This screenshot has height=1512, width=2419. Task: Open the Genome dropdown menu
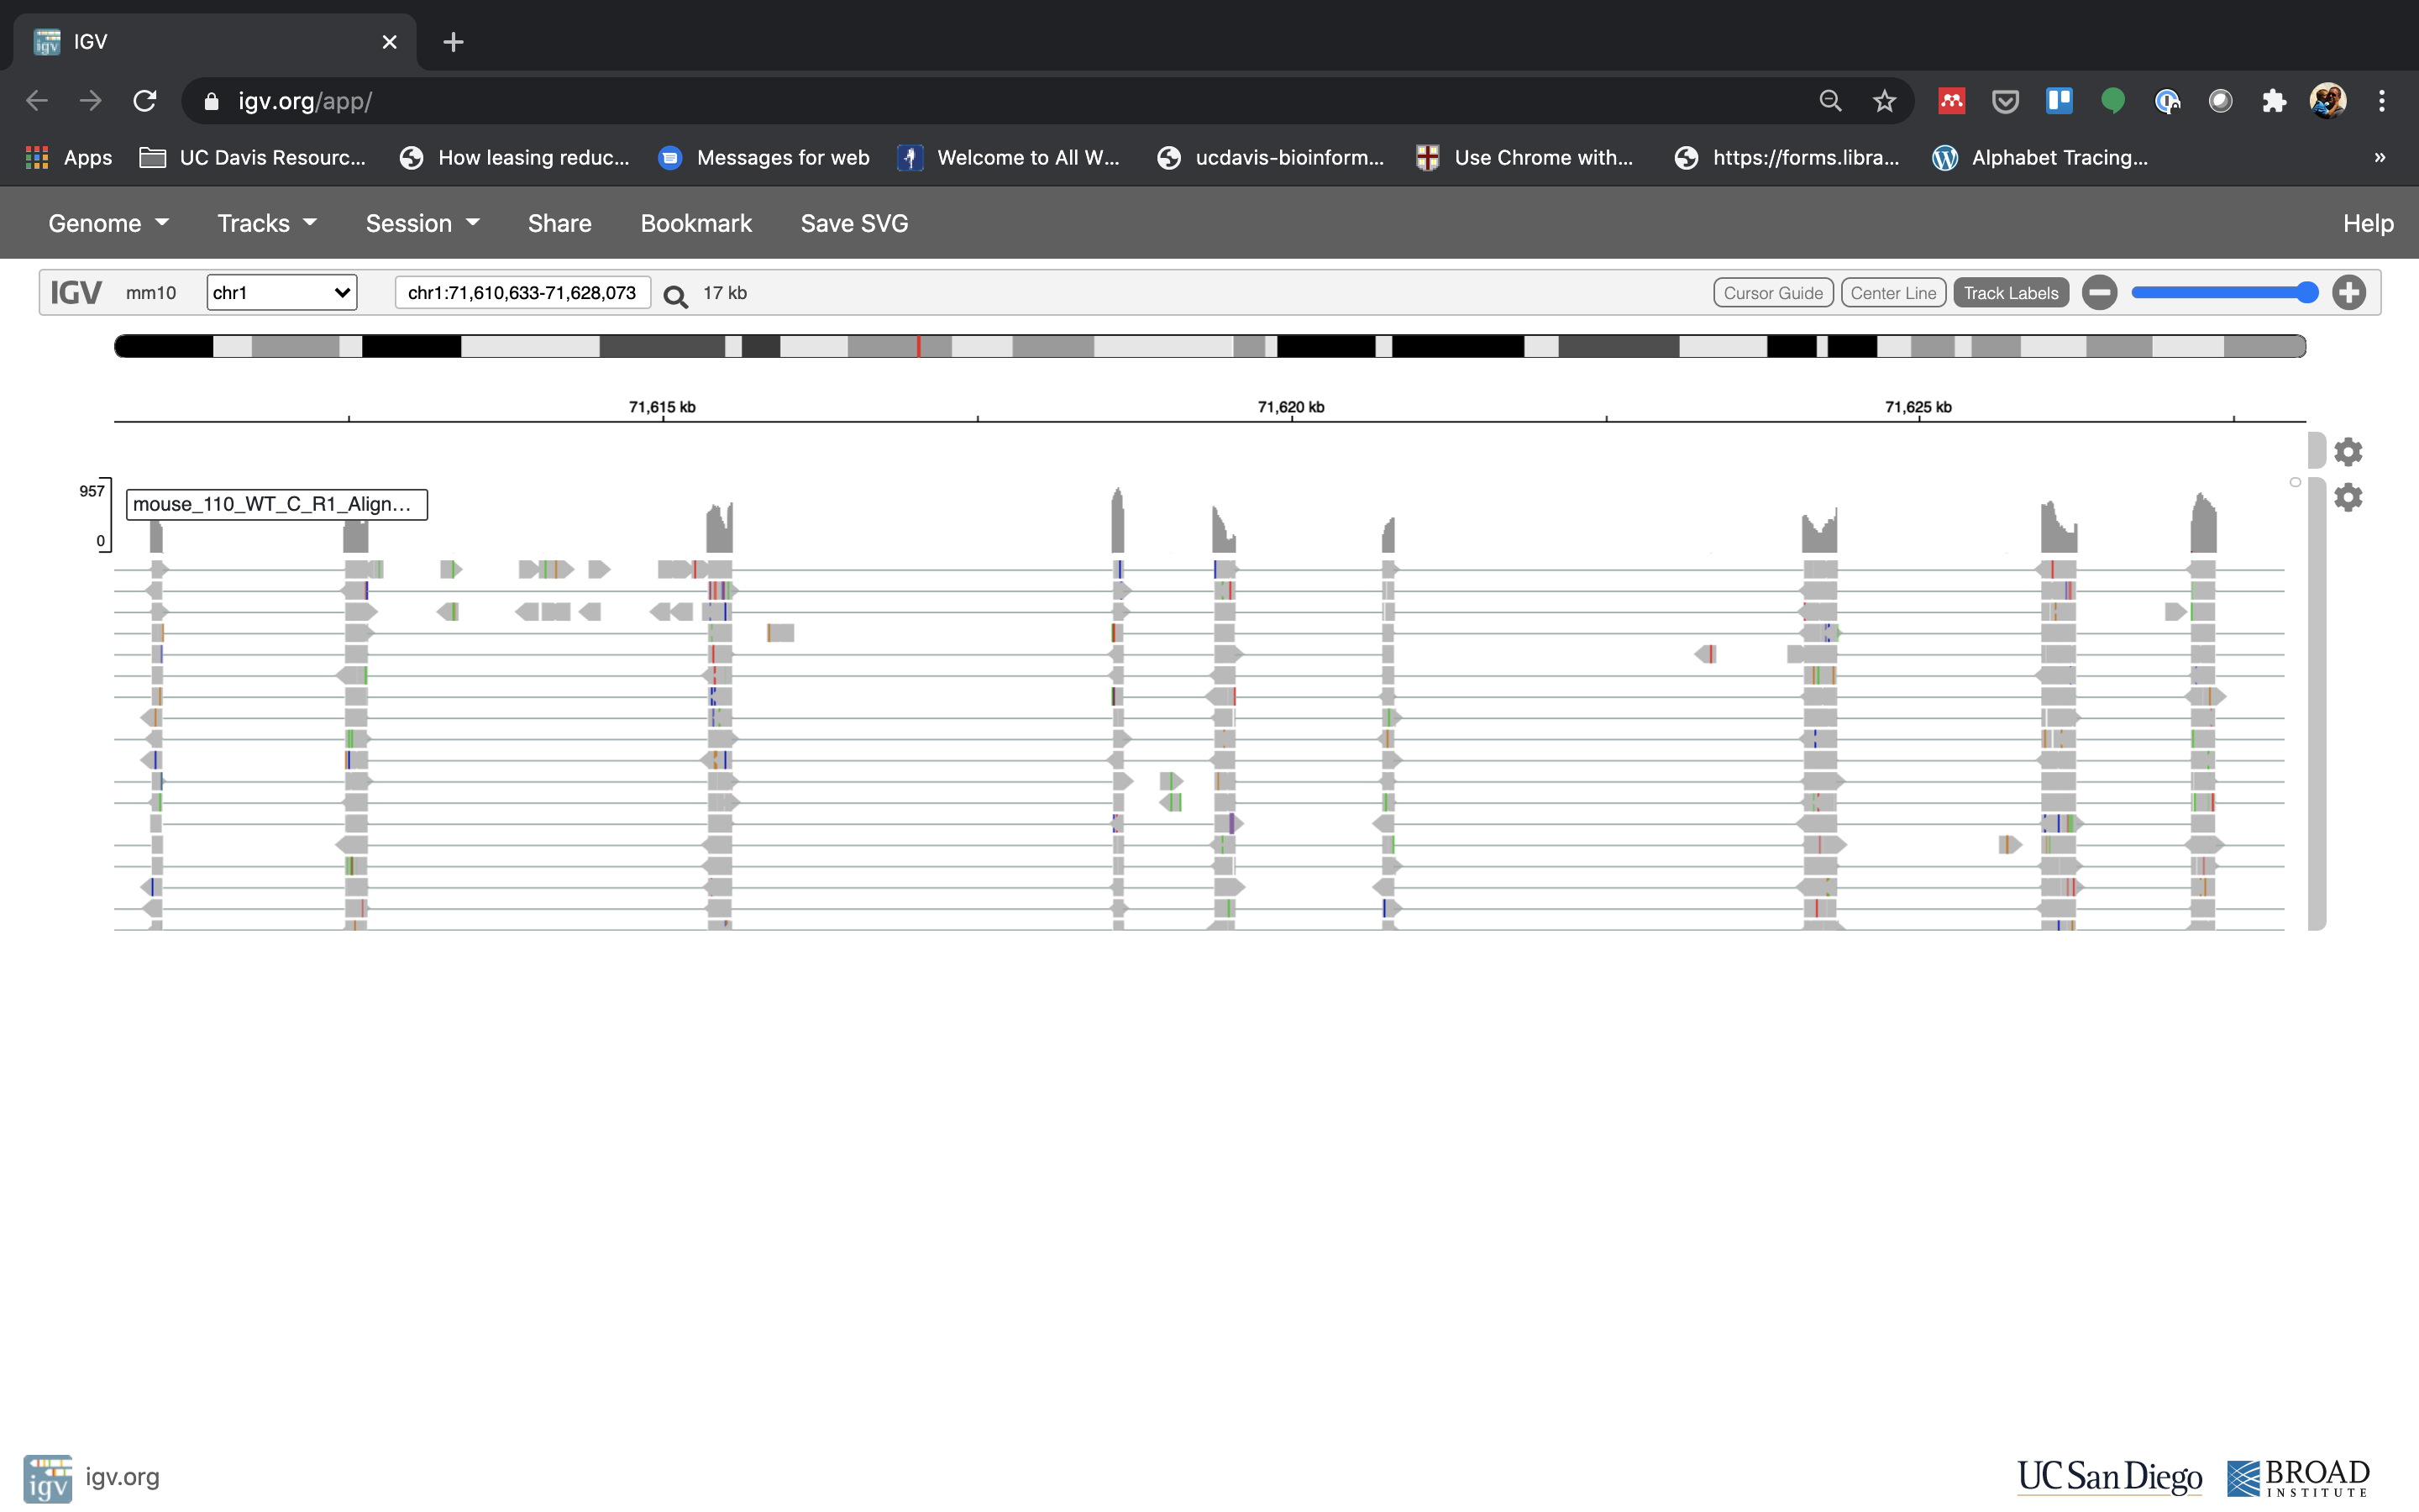108,223
